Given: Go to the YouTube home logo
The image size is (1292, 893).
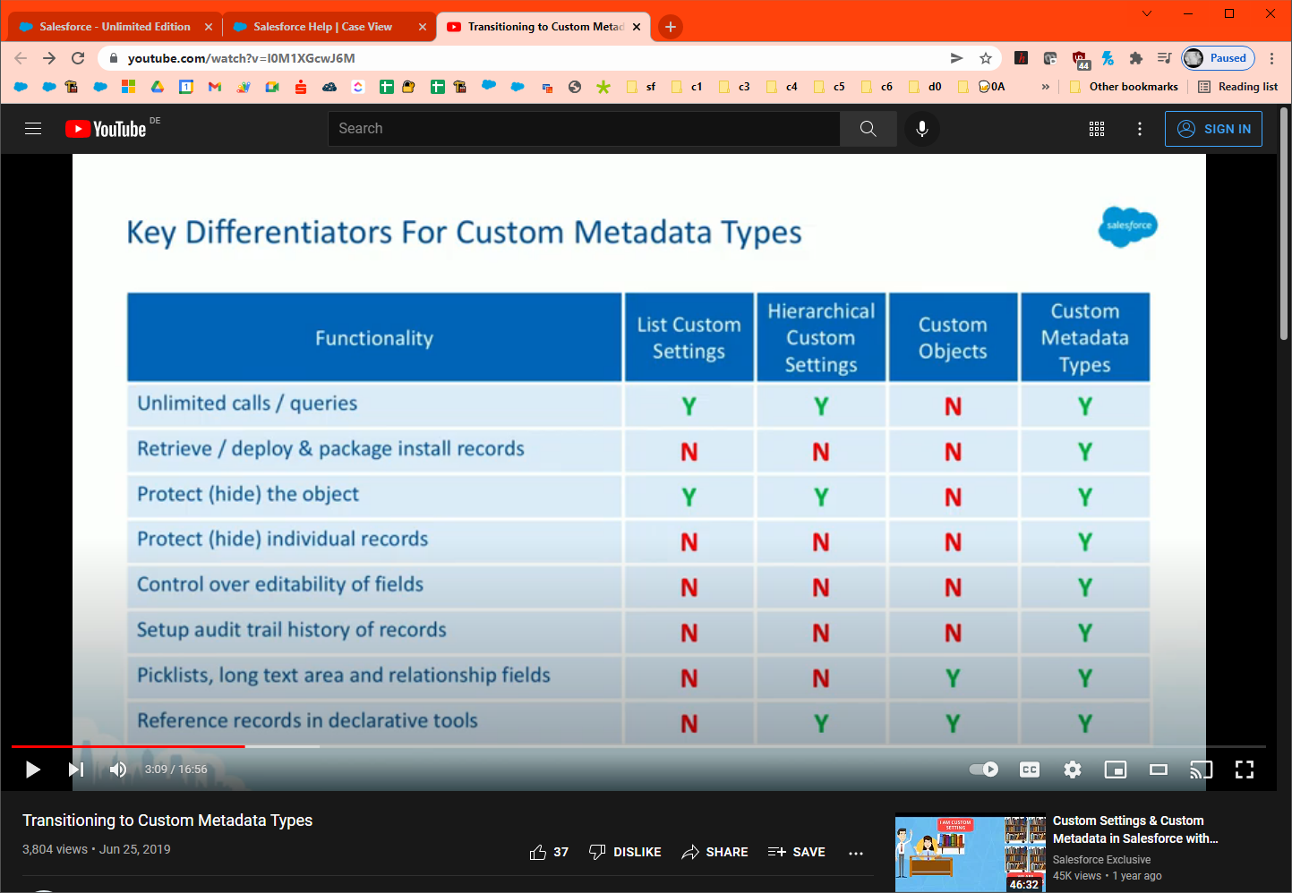Looking at the screenshot, I should [x=106, y=129].
